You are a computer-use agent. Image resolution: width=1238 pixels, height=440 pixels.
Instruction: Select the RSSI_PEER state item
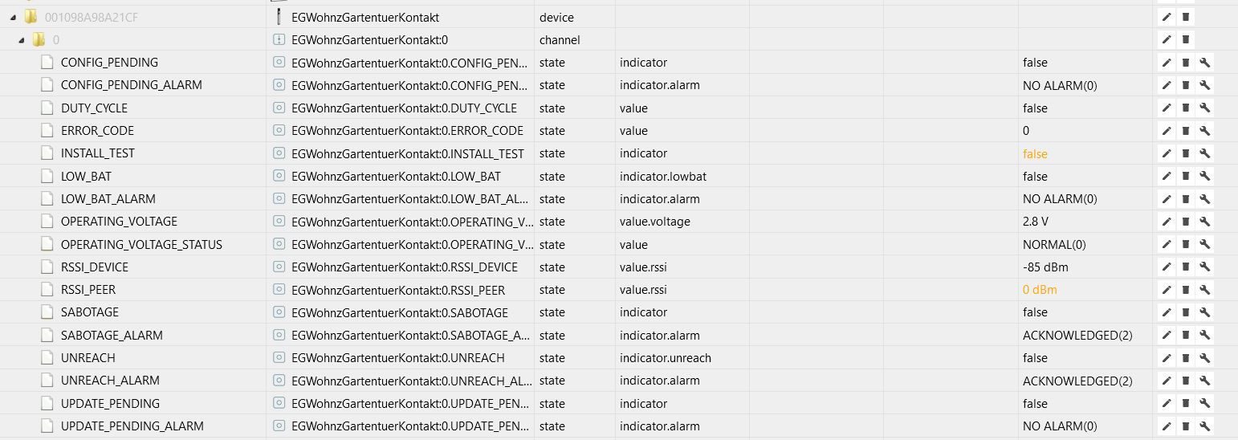(x=88, y=290)
